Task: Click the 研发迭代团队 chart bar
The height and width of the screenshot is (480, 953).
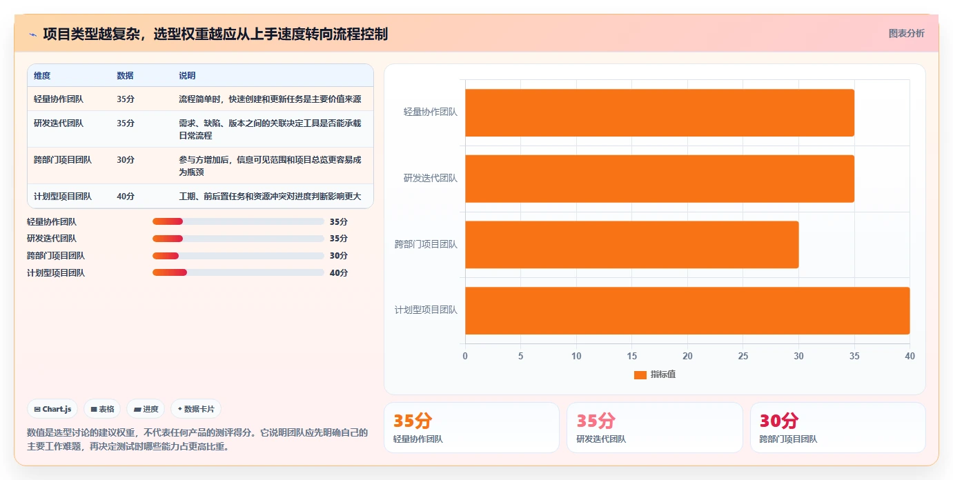Action: pos(660,179)
